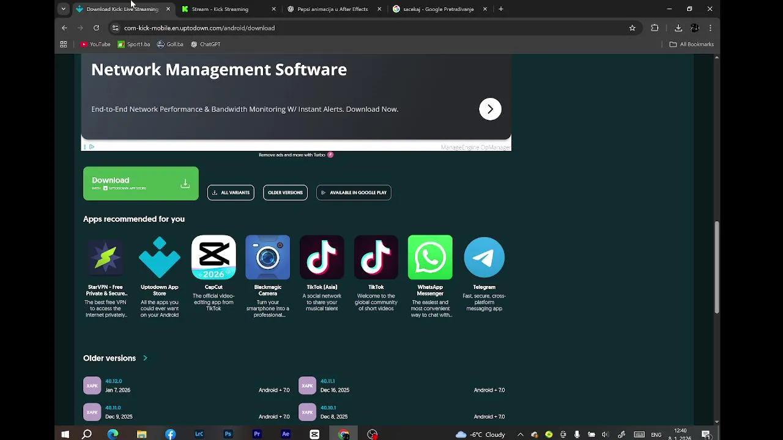Open Chrome downloads icon
This screenshot has height=440, width=783.
point(678,28)
